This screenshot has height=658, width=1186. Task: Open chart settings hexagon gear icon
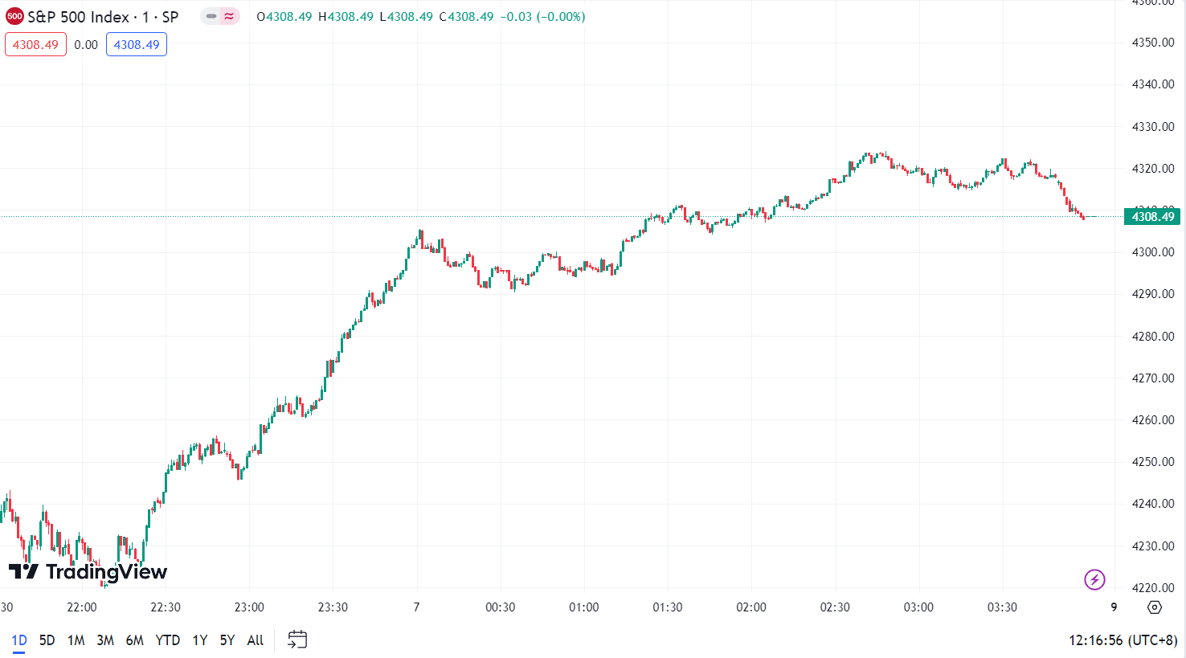[x=1155, y=607]
